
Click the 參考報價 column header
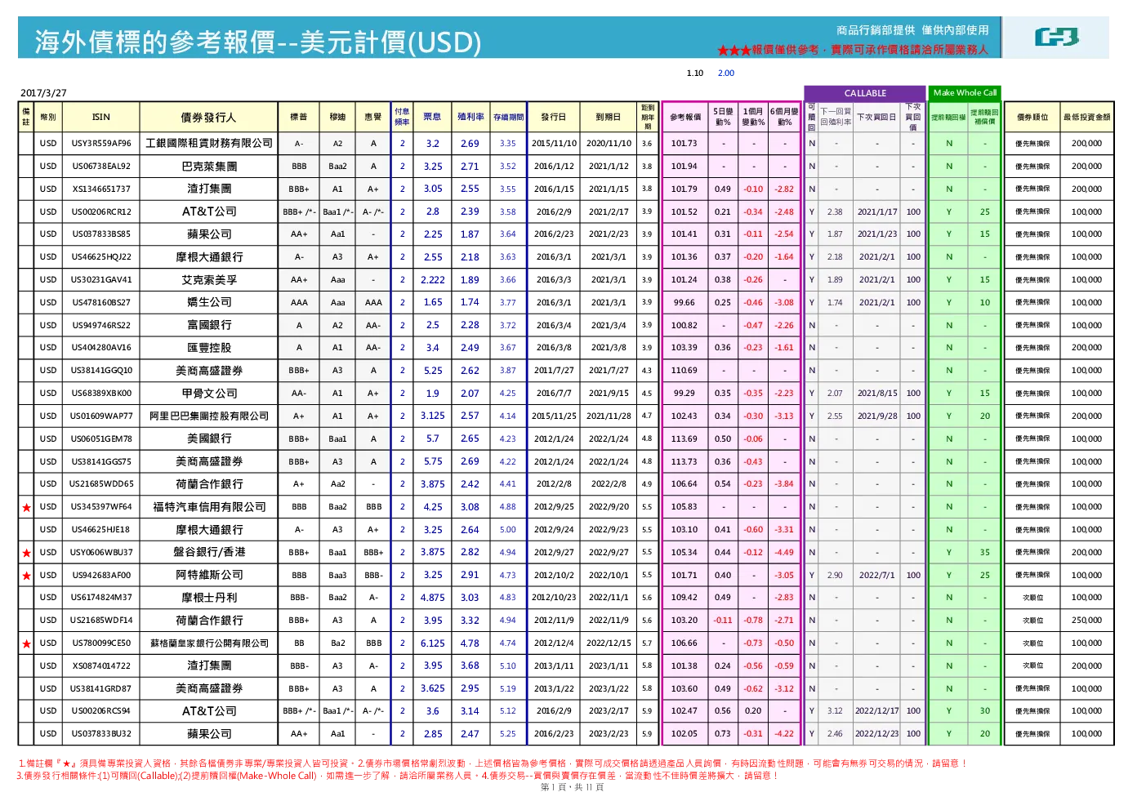pyautogui.click(x=685, y=117)
